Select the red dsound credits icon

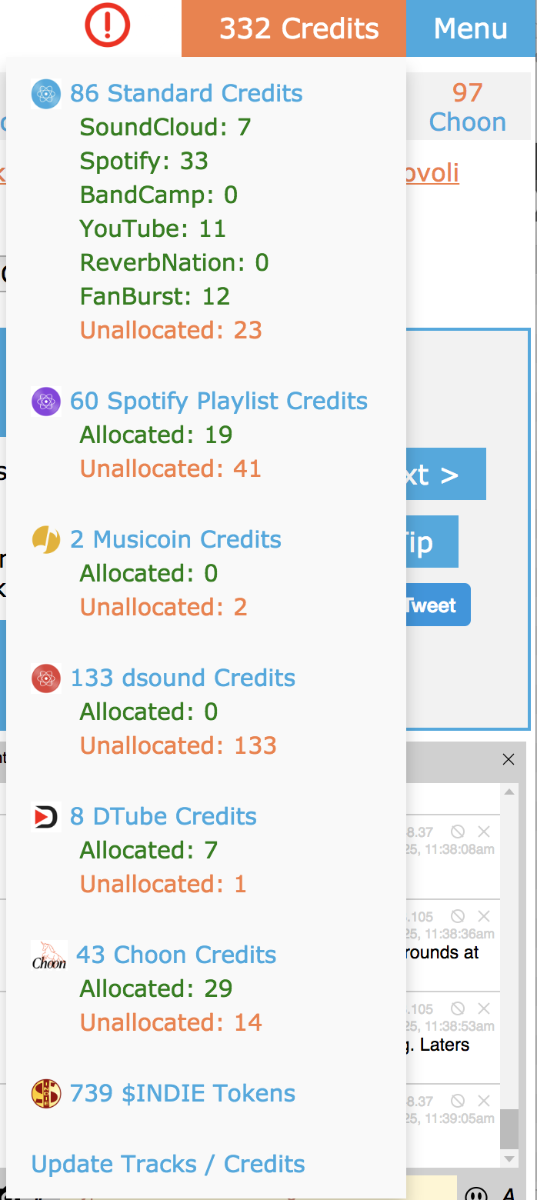pyautogui.click(x=45, y=678)
